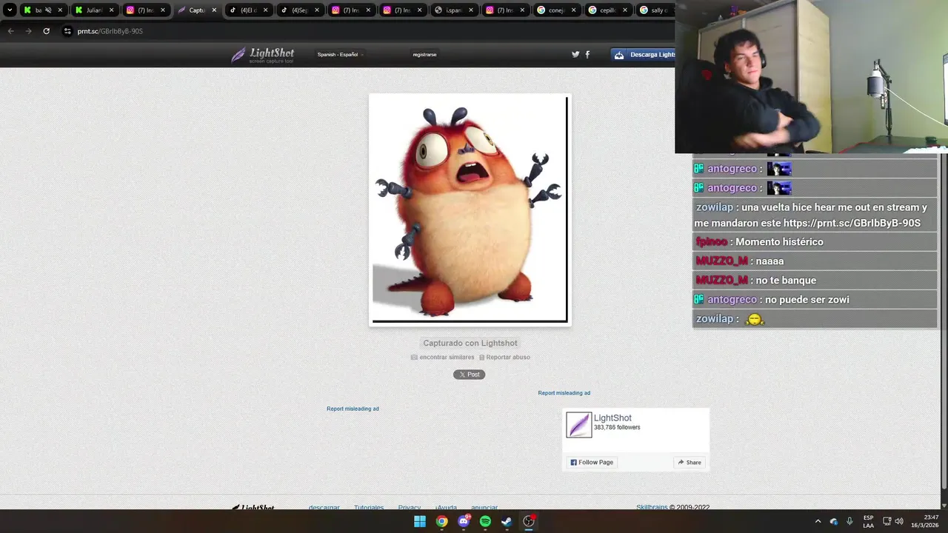Close the "Julian" tab

click(111, 10)
